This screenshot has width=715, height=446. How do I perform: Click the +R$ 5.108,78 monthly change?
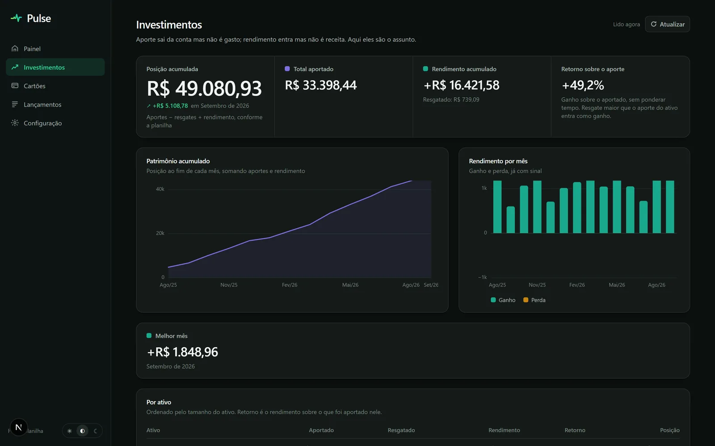[170, 106]
